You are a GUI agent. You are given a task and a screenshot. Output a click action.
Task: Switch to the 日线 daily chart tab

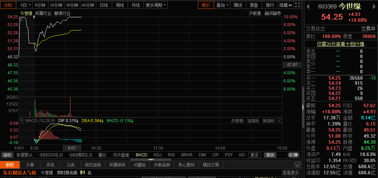click(104, 5)
